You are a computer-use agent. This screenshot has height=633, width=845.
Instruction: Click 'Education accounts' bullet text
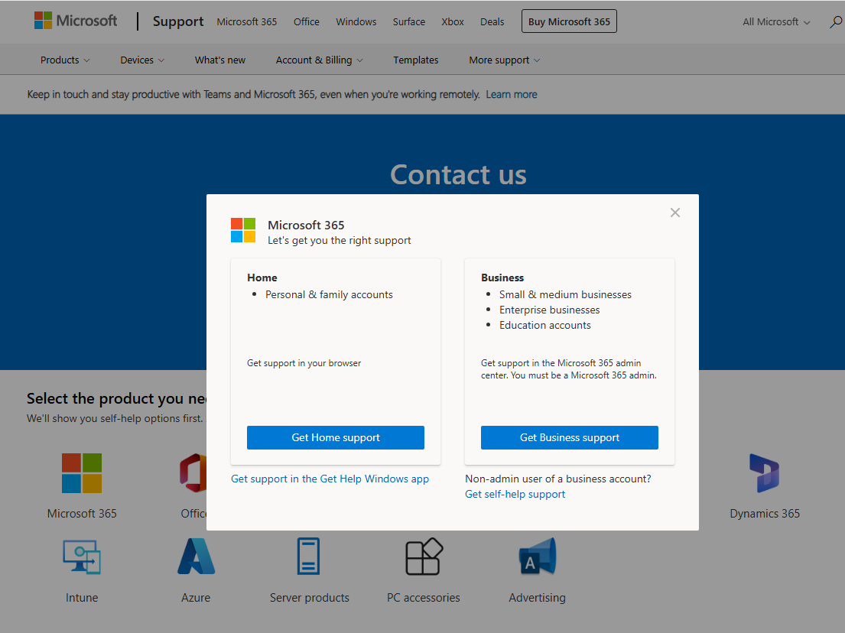pos(544,326)
